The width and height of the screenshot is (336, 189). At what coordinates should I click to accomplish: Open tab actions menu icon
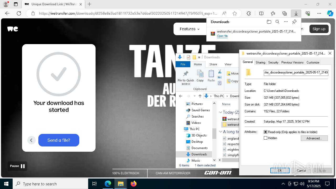click(16, 4)
